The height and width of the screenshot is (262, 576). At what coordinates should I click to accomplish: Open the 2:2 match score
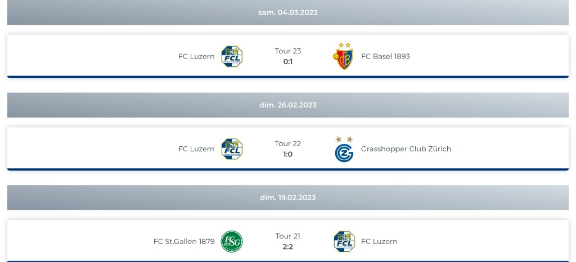pyautogui.click(x=288, y=247)
